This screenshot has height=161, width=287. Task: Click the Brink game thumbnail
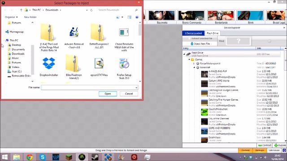tap(250, 16)
